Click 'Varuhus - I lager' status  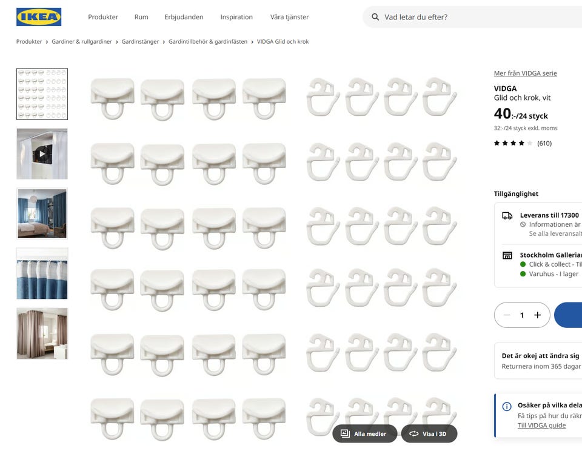554,274
